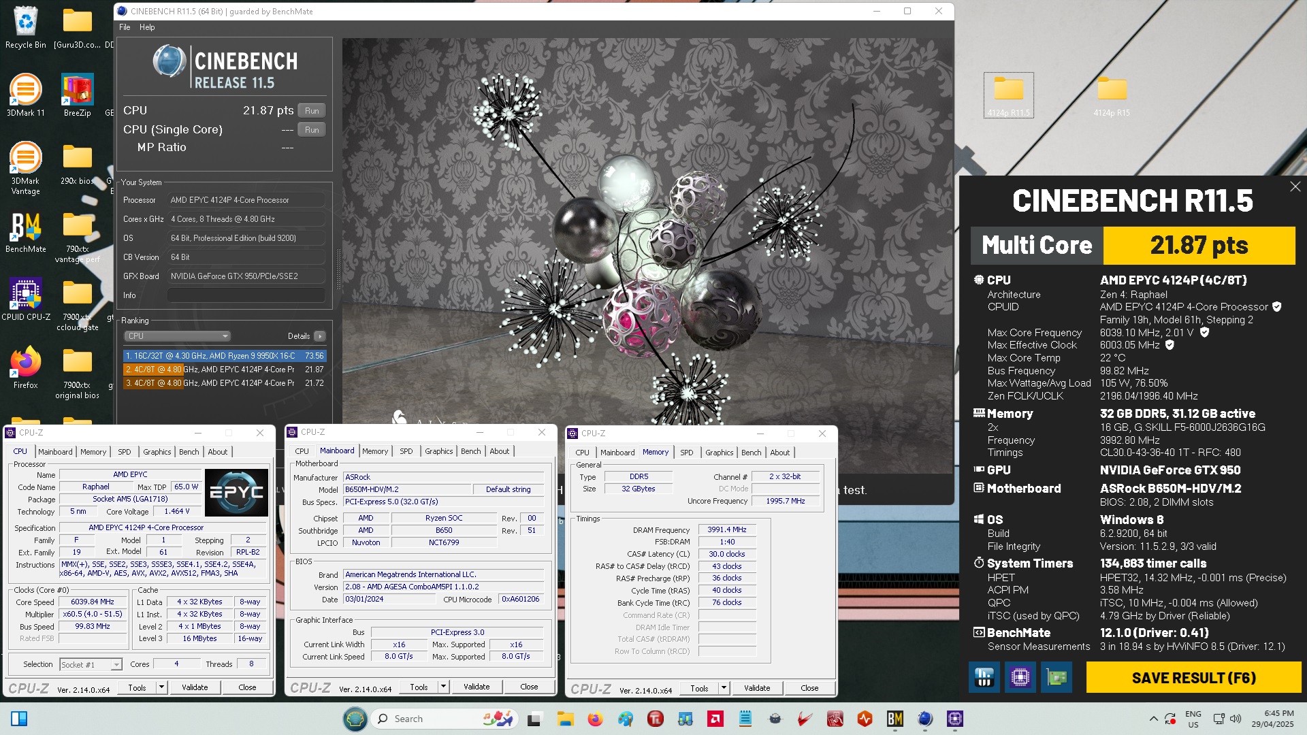Open ENG US language switcher
The height and width of the screenshot is (735, 1307).
click(x=1193, y=719)
